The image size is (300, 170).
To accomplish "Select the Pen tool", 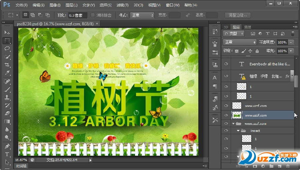I will click(x=7, y=146).
